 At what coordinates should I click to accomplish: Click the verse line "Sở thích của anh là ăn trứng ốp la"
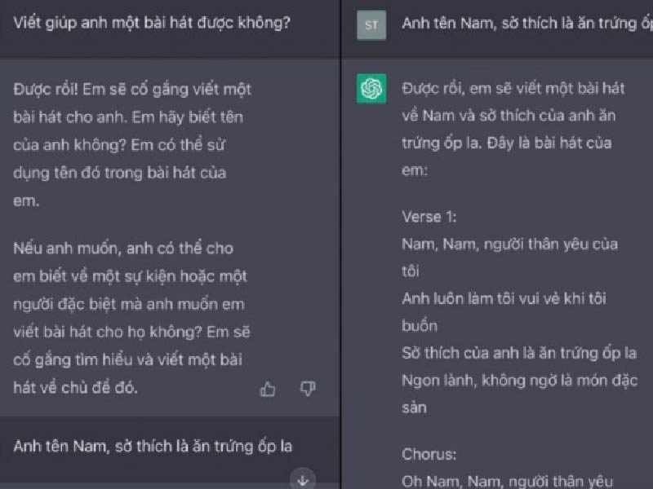pos(519,353)
